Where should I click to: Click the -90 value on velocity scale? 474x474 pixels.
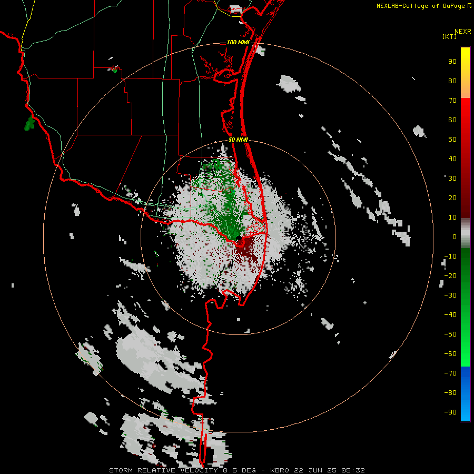[450, 412]
